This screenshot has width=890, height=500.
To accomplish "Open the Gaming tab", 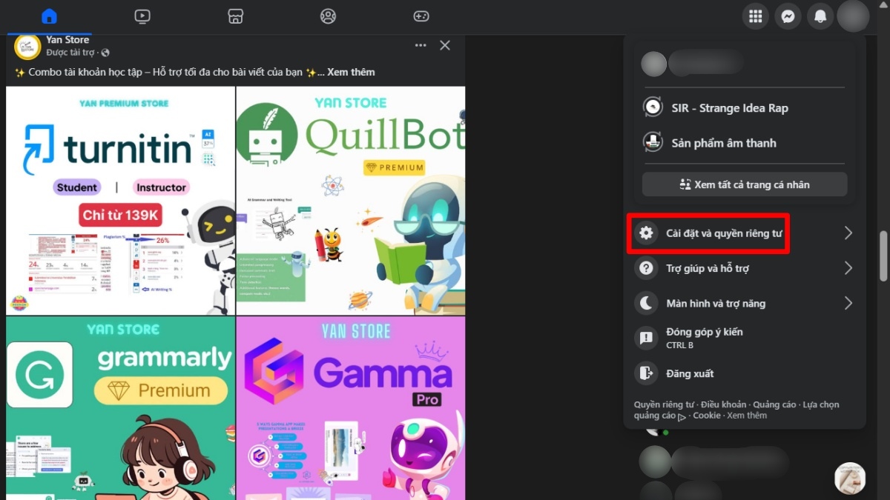I will [x=421, y=16].
